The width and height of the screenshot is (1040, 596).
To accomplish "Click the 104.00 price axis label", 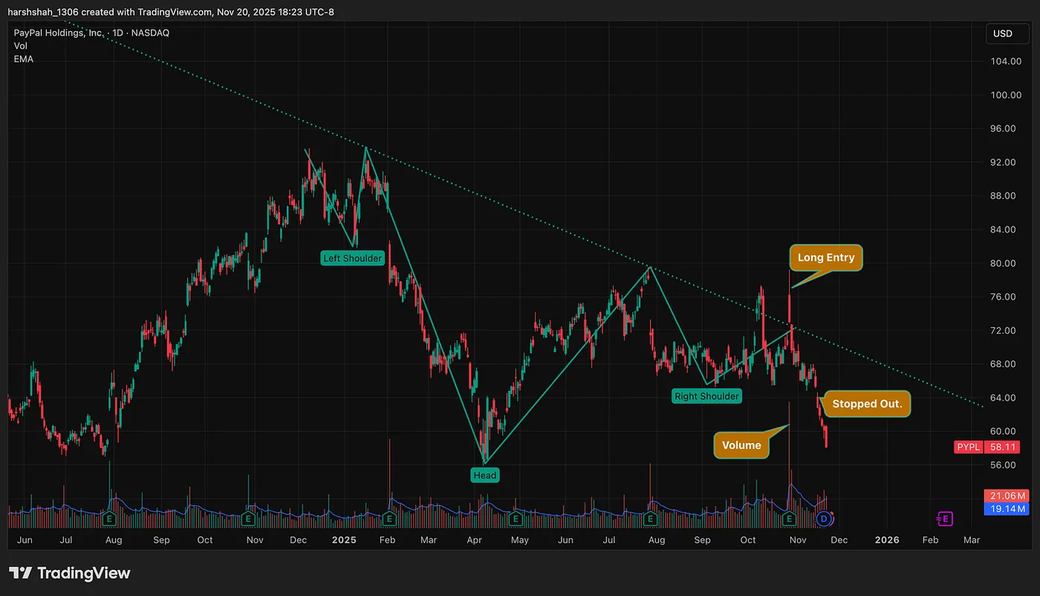I will click(x=1004, y=61).
